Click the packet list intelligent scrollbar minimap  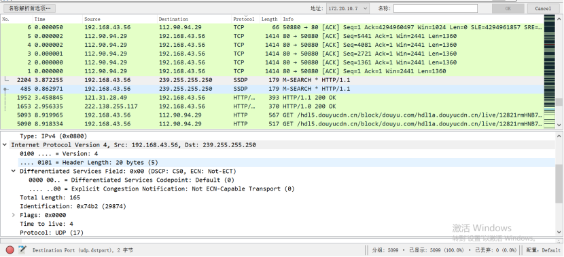coord(550,71)
